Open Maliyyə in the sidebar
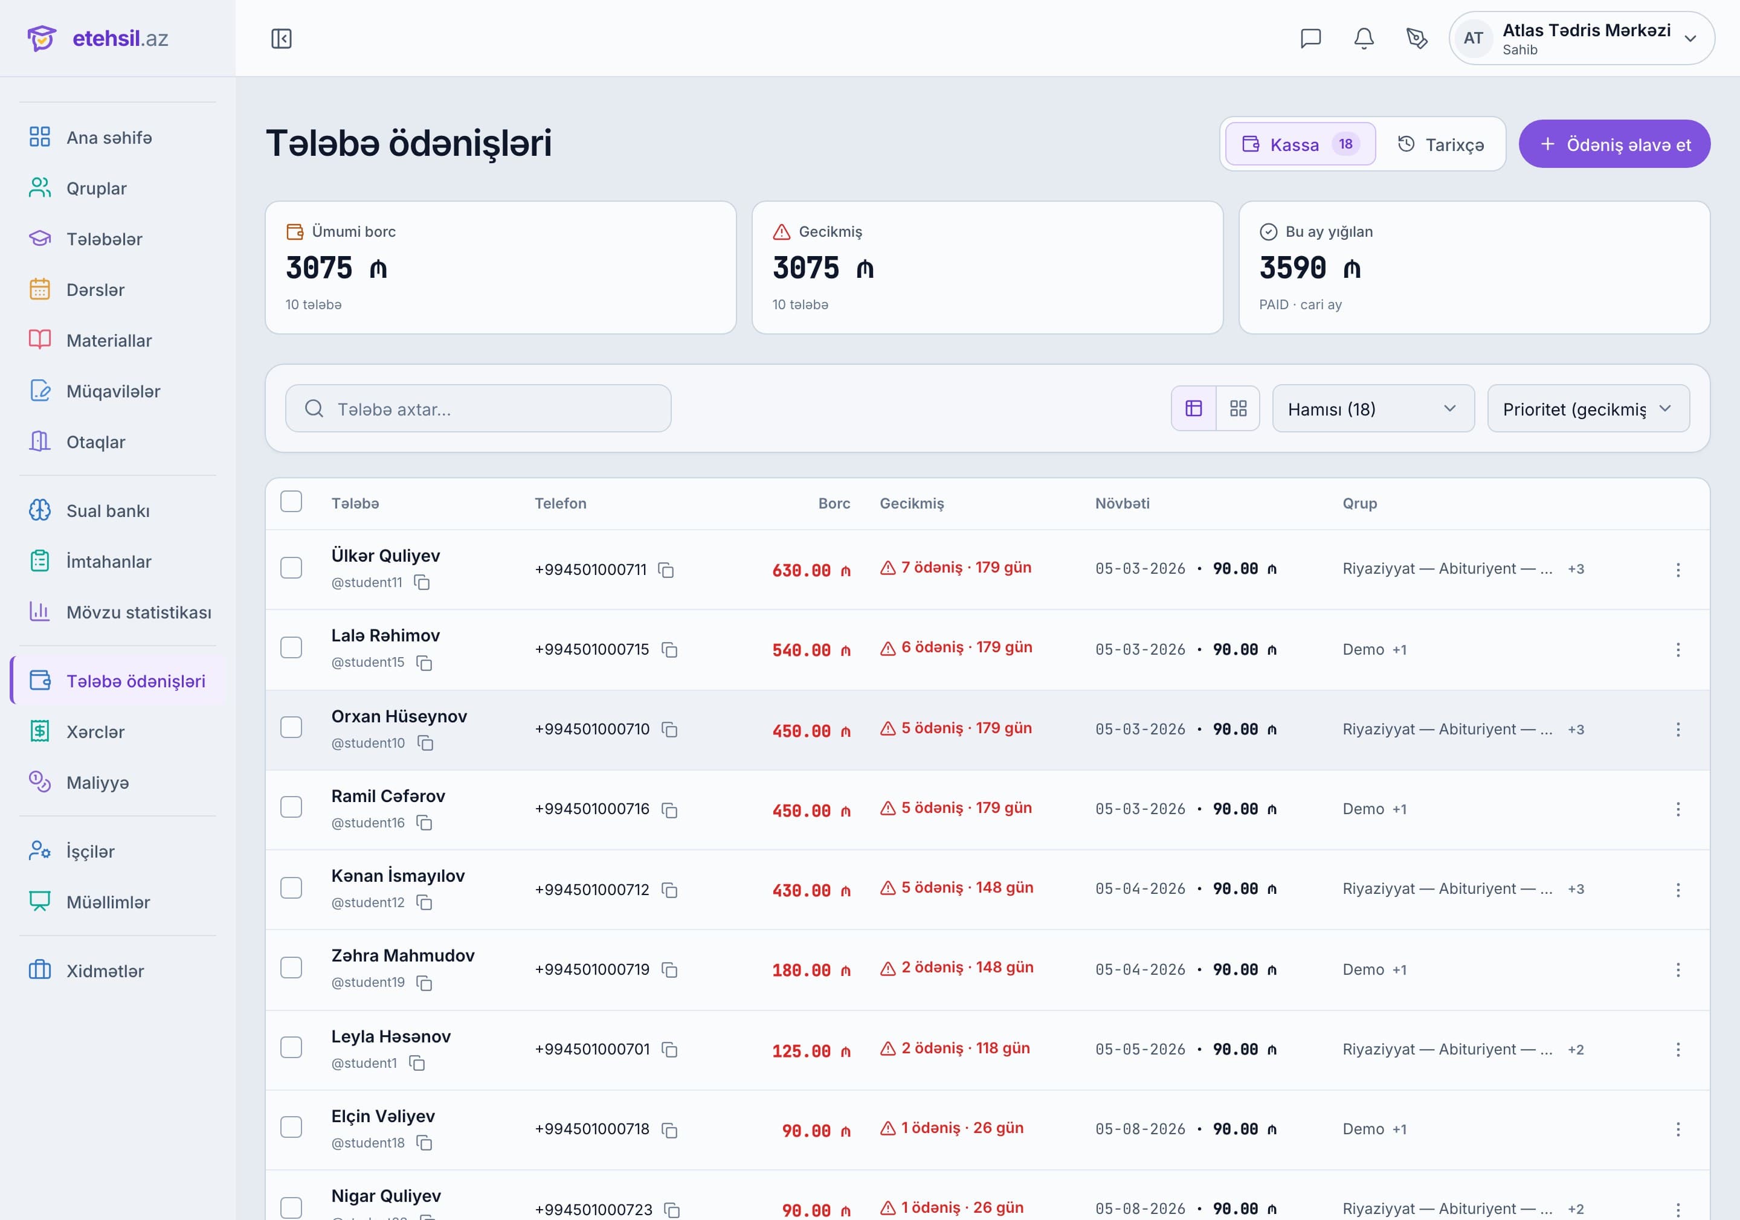This screenshot has height=1220, width=1740. tap(118, 783)
